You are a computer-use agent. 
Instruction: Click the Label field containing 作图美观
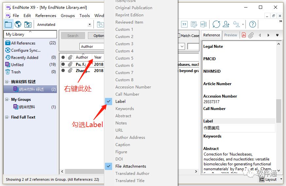click(239, 128)
